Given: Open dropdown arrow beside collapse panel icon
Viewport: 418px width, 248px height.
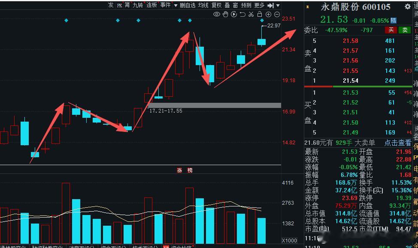Looking at the screenshot, I should pyautogui.click(x=278, y=5).
